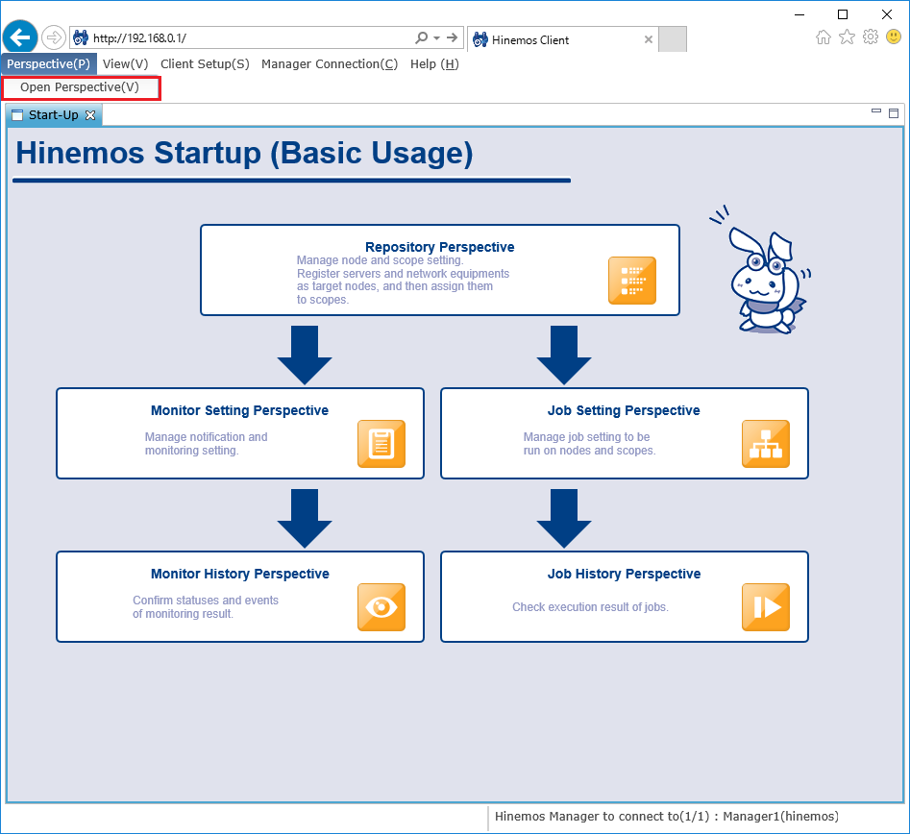Click the Hinemos Manager connection status text
The height and width of the screenshot is (834, 910).
tap(666, 816)
